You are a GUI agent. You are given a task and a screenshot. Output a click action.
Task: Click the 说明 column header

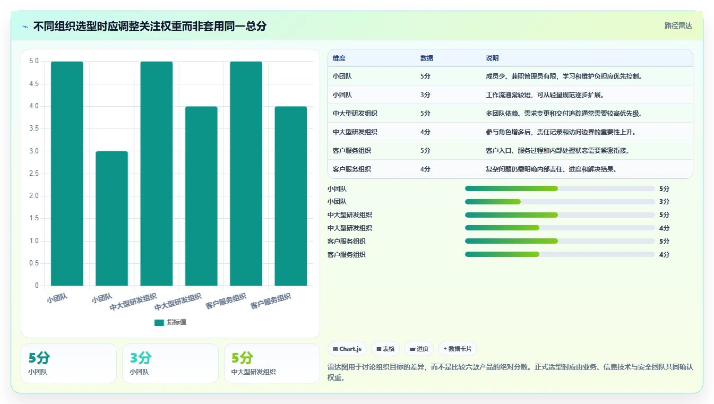click(492, 58)
